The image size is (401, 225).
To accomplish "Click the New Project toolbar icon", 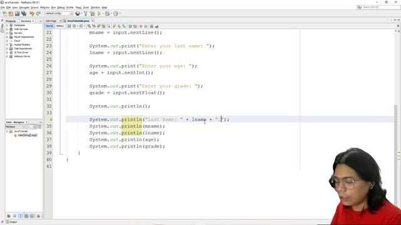I will point(11,14).
